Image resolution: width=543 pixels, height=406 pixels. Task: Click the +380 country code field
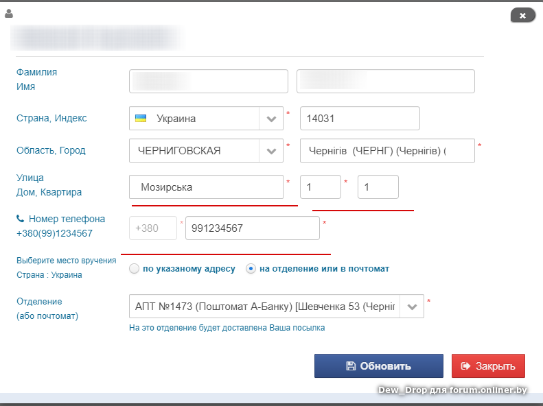click(153, 228)
